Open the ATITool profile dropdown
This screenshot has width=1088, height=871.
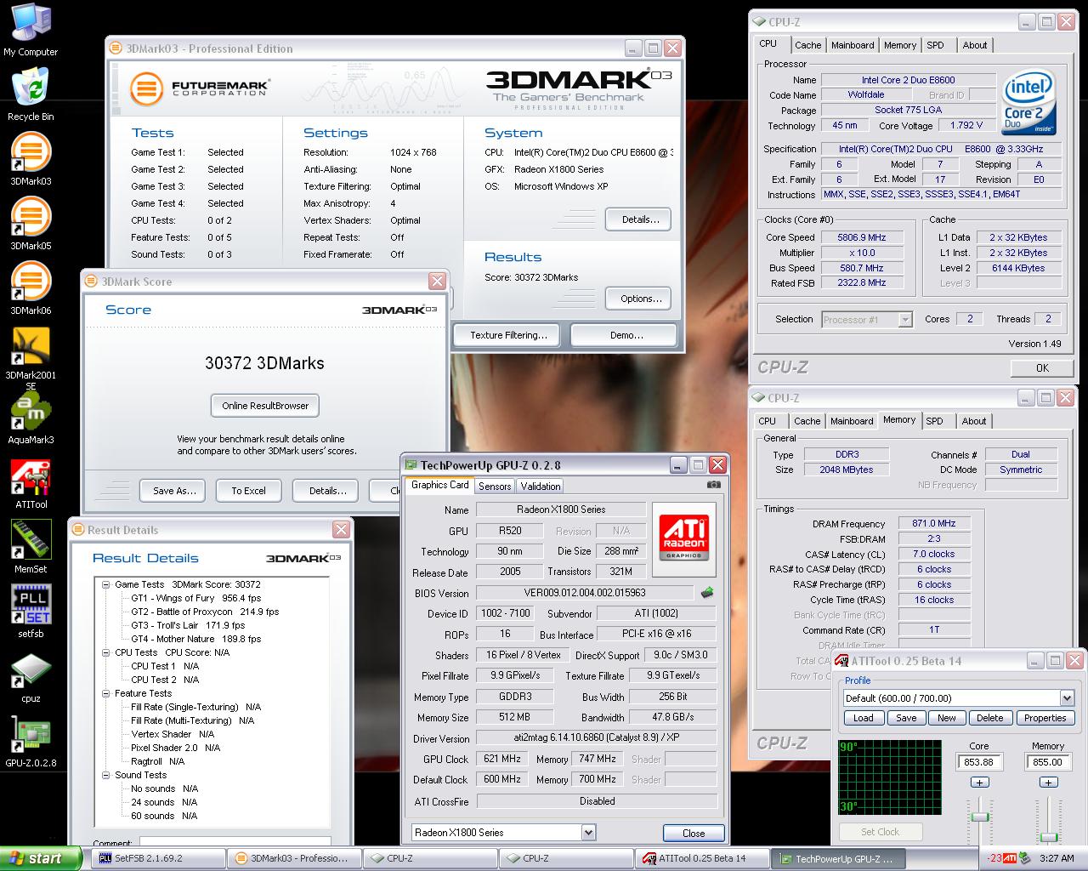click(1067, 697)
